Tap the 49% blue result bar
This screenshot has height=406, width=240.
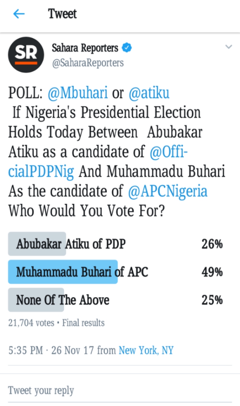(x=63, y=272)
